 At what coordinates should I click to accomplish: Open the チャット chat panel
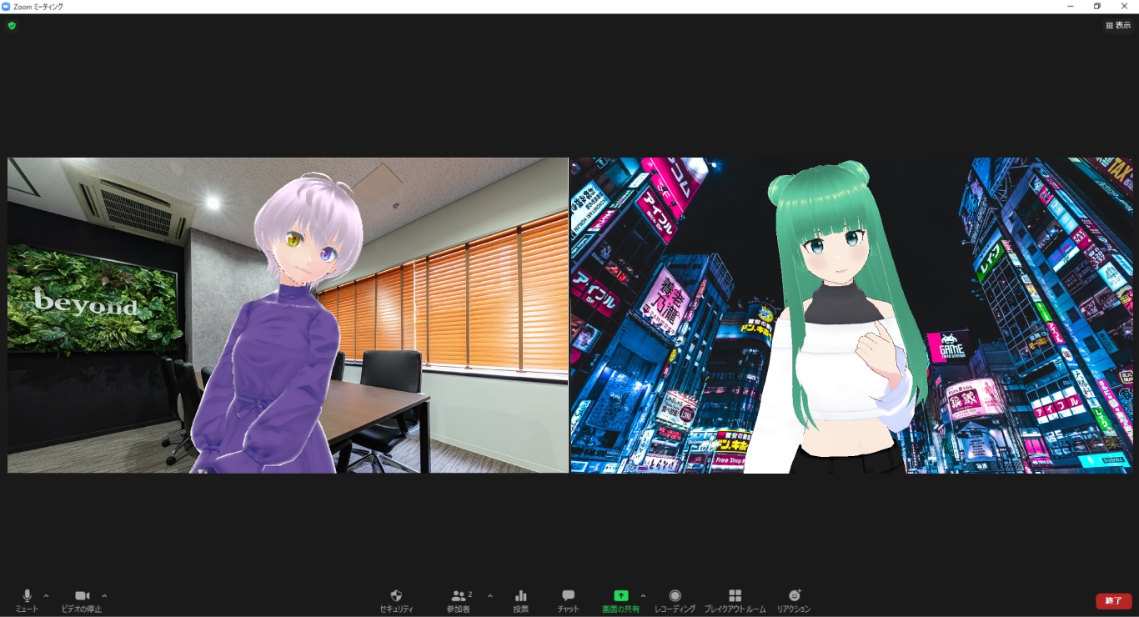[x=568, y=600]
